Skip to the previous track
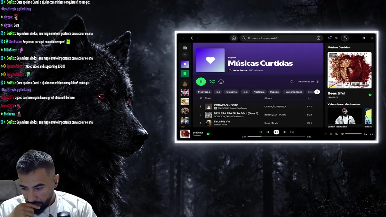 tap(268, 132)
